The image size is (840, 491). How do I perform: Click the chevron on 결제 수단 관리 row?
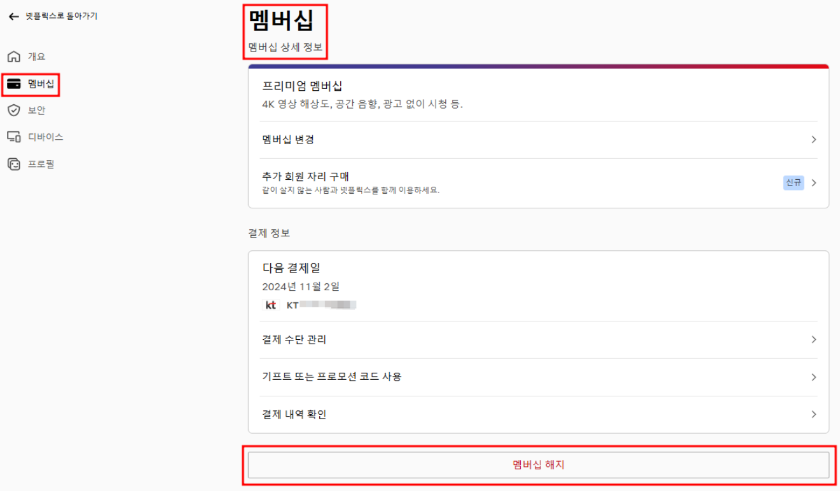814,340
